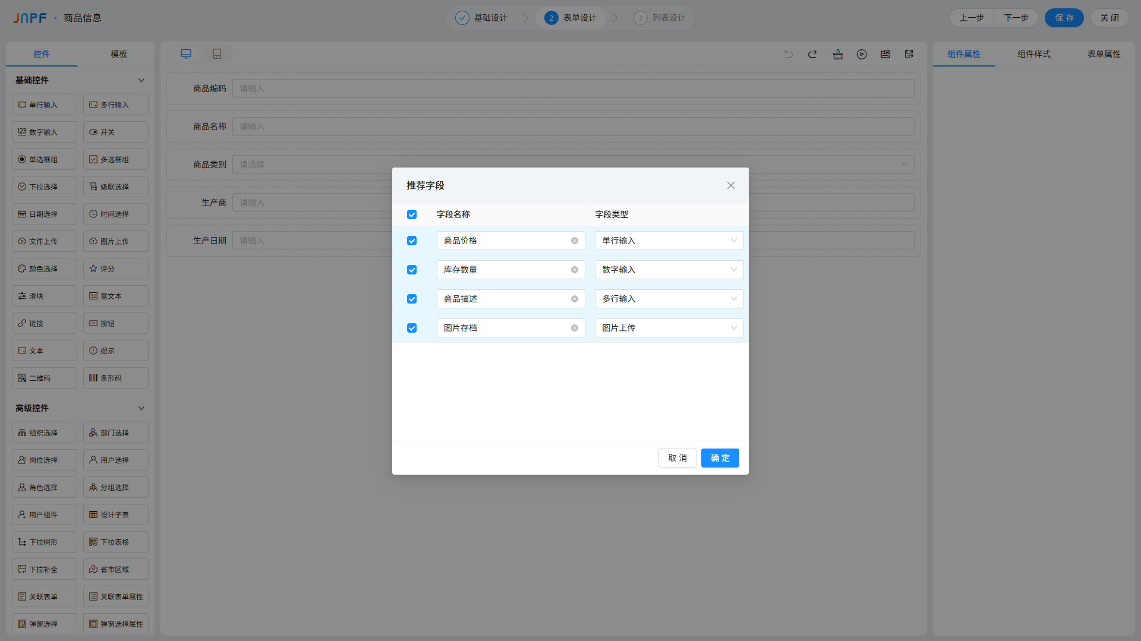Select the 开关 switch control
1141x641 pixels.
[x=116, y=132]
